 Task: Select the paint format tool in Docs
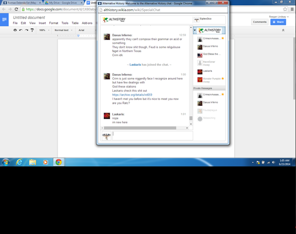pyautogui.click(x=32, y=30)
